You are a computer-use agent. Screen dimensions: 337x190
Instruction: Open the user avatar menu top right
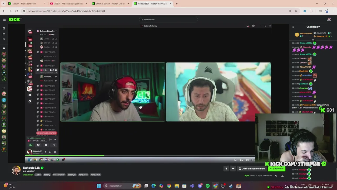(x=329, y=20)
